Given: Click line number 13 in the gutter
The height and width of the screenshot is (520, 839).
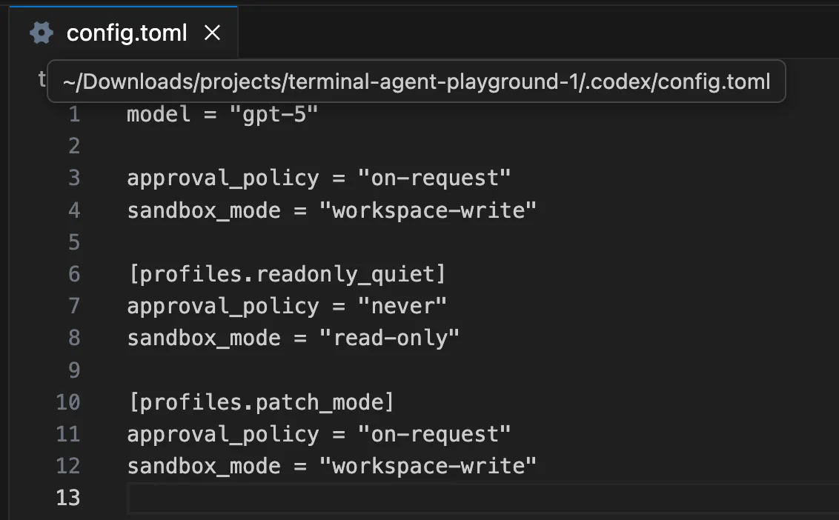Looking at the screenshot, I should coord(68,498).
